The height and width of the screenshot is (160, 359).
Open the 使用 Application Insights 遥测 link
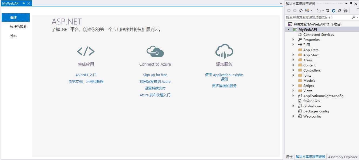click(224, 77)
